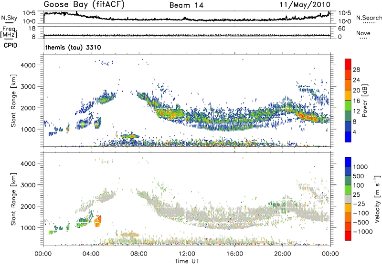Click the '04:00' time axis tick label
This screenshot has width=382, height=264.
coord(91,254)
